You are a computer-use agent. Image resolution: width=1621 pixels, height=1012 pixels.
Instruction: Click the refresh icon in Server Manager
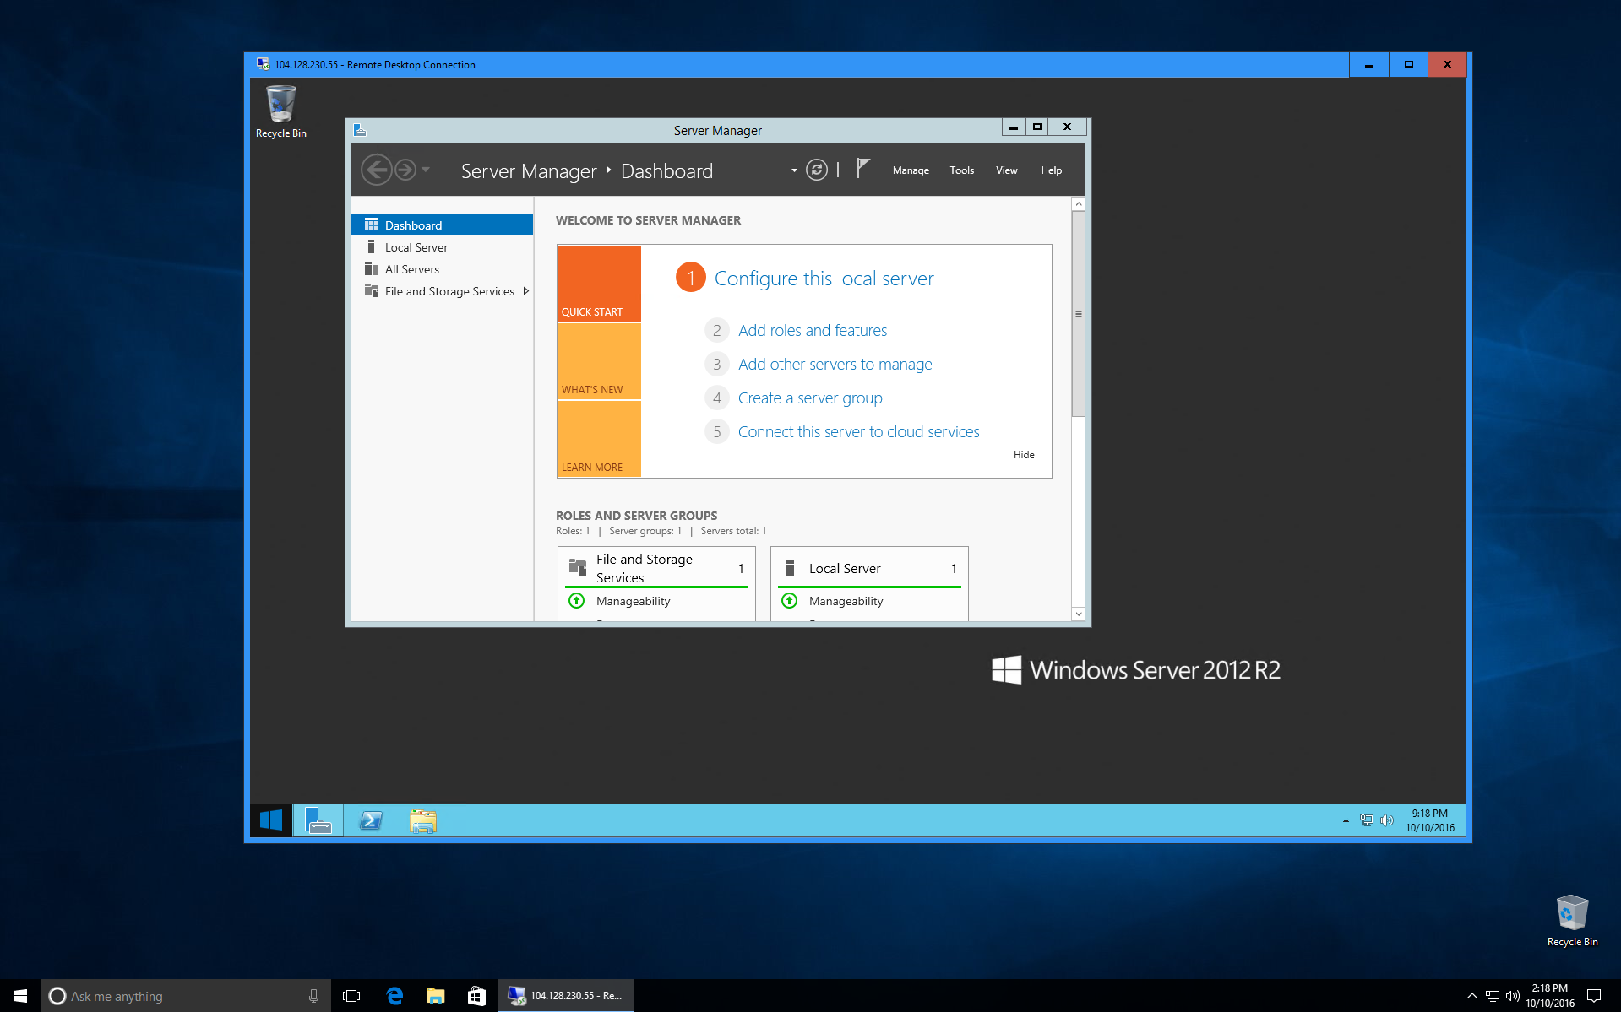(815, 170)
